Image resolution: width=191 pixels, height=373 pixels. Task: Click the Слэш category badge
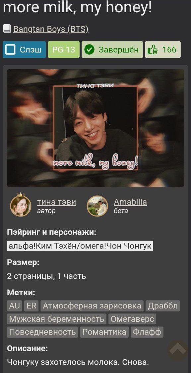[24, 50]
